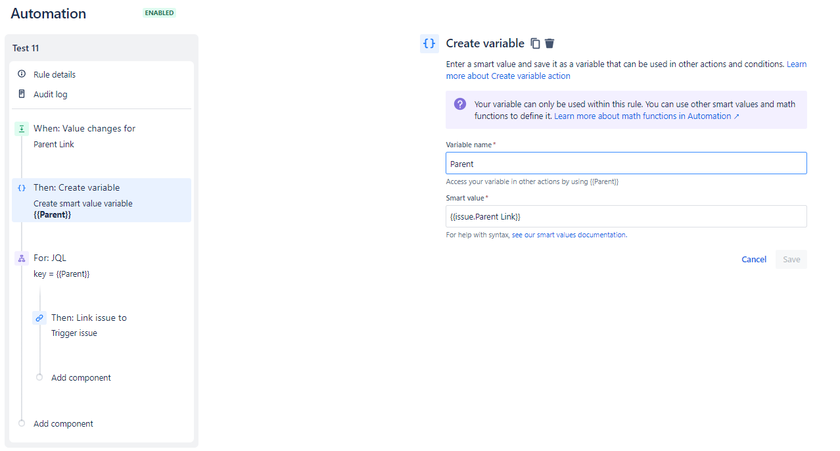Screen dimensions: 840x451
Task: Open the smart values documentation link
Action: (x=569, y=234)
